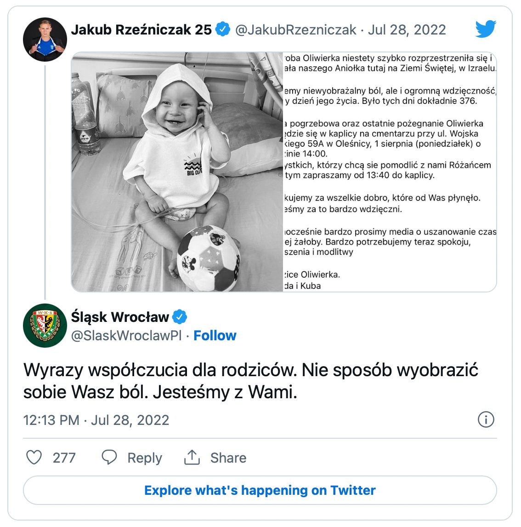Click the share upload arrow icon

(x=192, y=458)
